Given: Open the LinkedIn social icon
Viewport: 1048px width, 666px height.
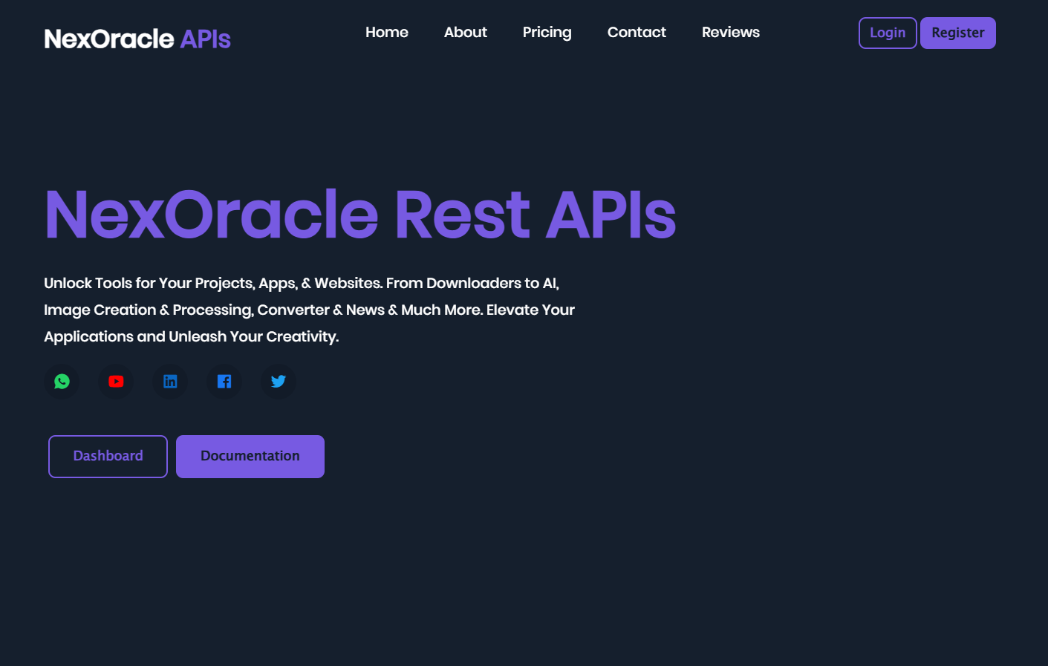Looking at the screenshot, I should point(170,382).
